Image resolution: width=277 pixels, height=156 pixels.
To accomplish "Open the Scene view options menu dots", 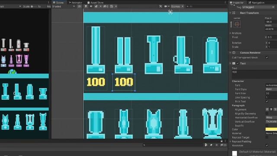I will [x=225, y=2].
